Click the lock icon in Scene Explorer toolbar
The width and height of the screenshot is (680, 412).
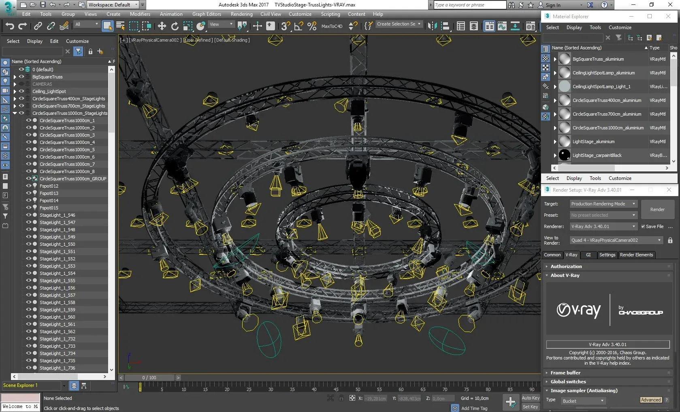(x=90, y=51)
